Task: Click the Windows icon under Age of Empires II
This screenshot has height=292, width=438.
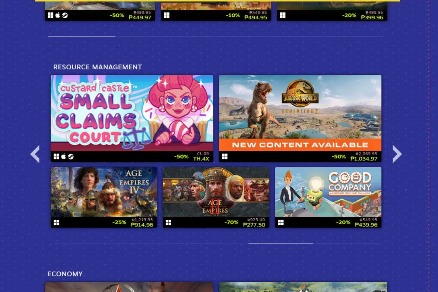Action: pyautogui.click(x=168, y=222)
